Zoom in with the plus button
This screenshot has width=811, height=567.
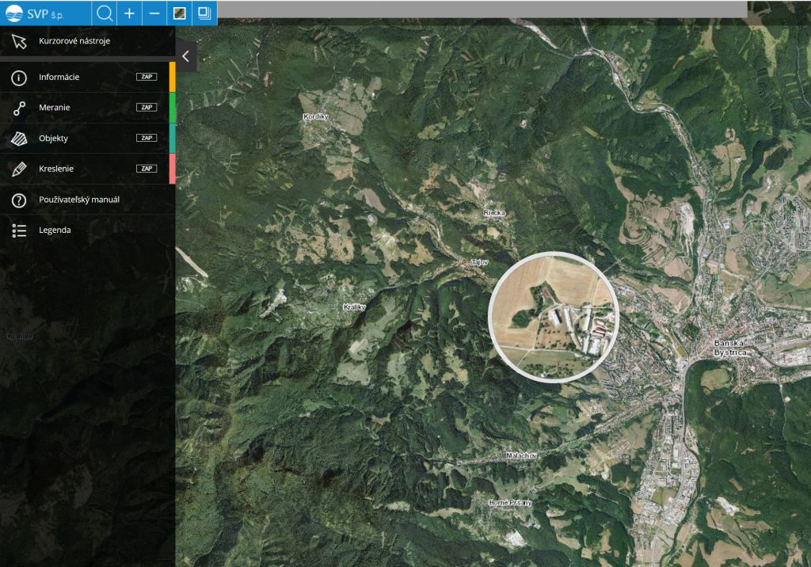pos(129,13)
